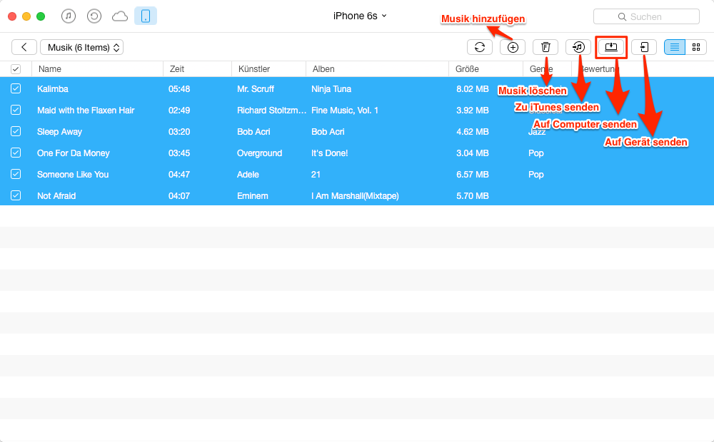Add music with the plus icon
The height and width of the screenshot is (442, 714).
click(x=513, y=47)
